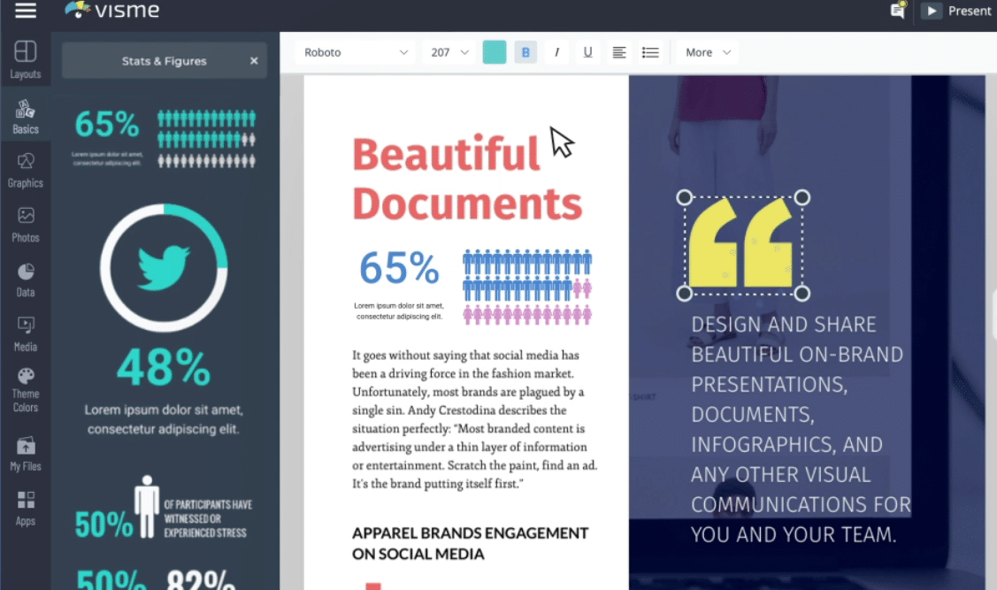Screen dimensions: 997x590
Task: Open Theme Colors palette panel
Action: (x=26, y=389)
